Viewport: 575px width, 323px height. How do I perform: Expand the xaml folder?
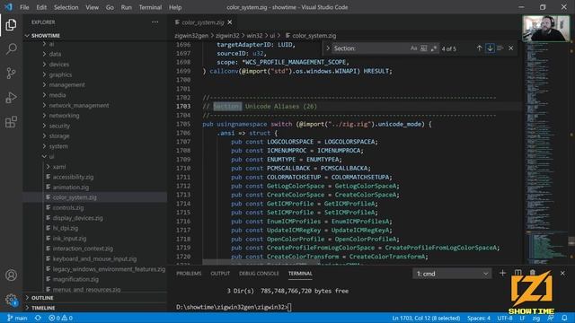pyautogui.click(x=95, y=167)
